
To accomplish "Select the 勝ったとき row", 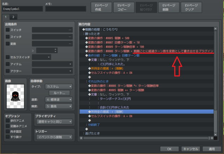I will tap(147, 34).
